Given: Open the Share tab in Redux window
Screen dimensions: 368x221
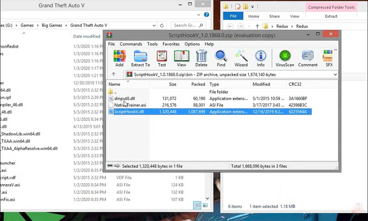Looking at the screenshot, I should pyautogui.click(x=275, y=16).
